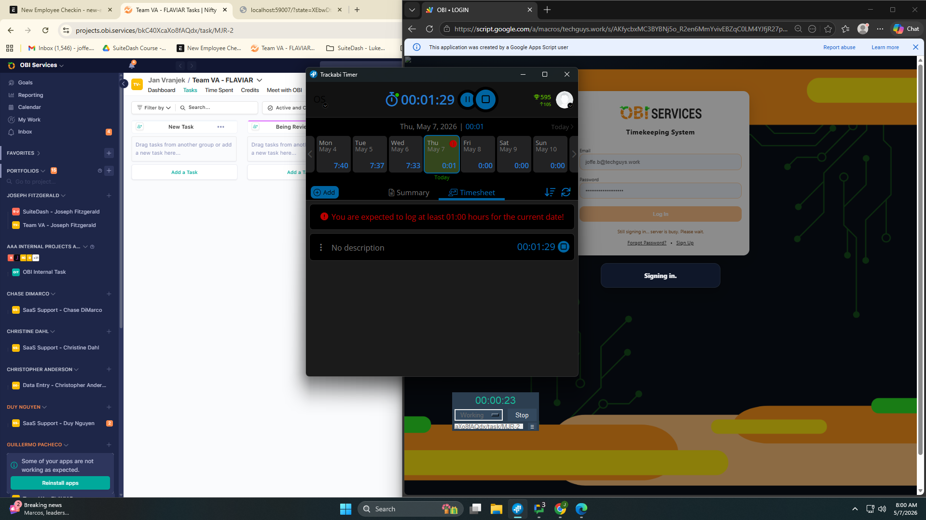Screen dimensions: 926x520
Task: Click Add a Task under New Task
Action: [x=184, y=172]
